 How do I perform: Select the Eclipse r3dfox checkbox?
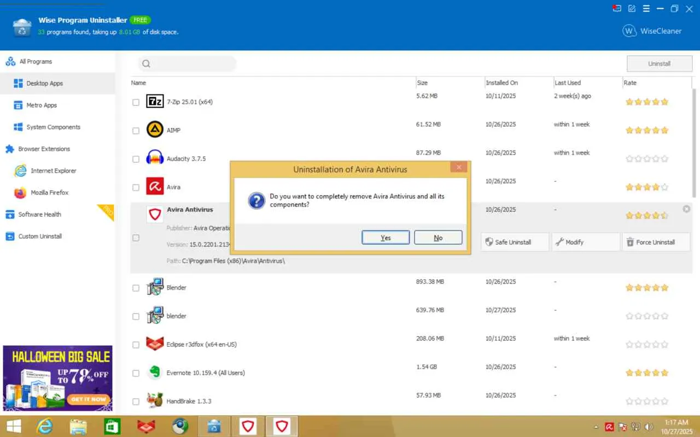[136, 345]
